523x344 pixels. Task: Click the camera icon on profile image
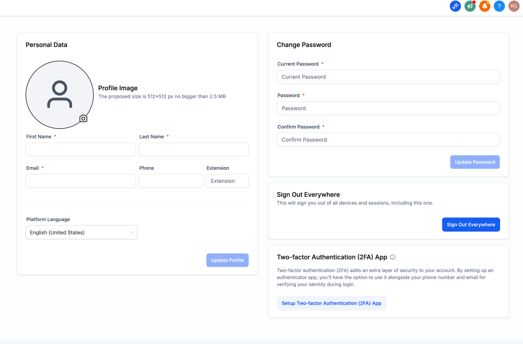[83, 119]
